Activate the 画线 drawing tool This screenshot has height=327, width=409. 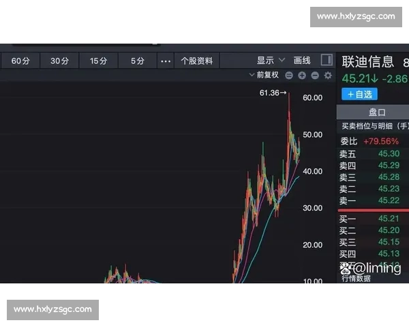click(x=302, y=61)
